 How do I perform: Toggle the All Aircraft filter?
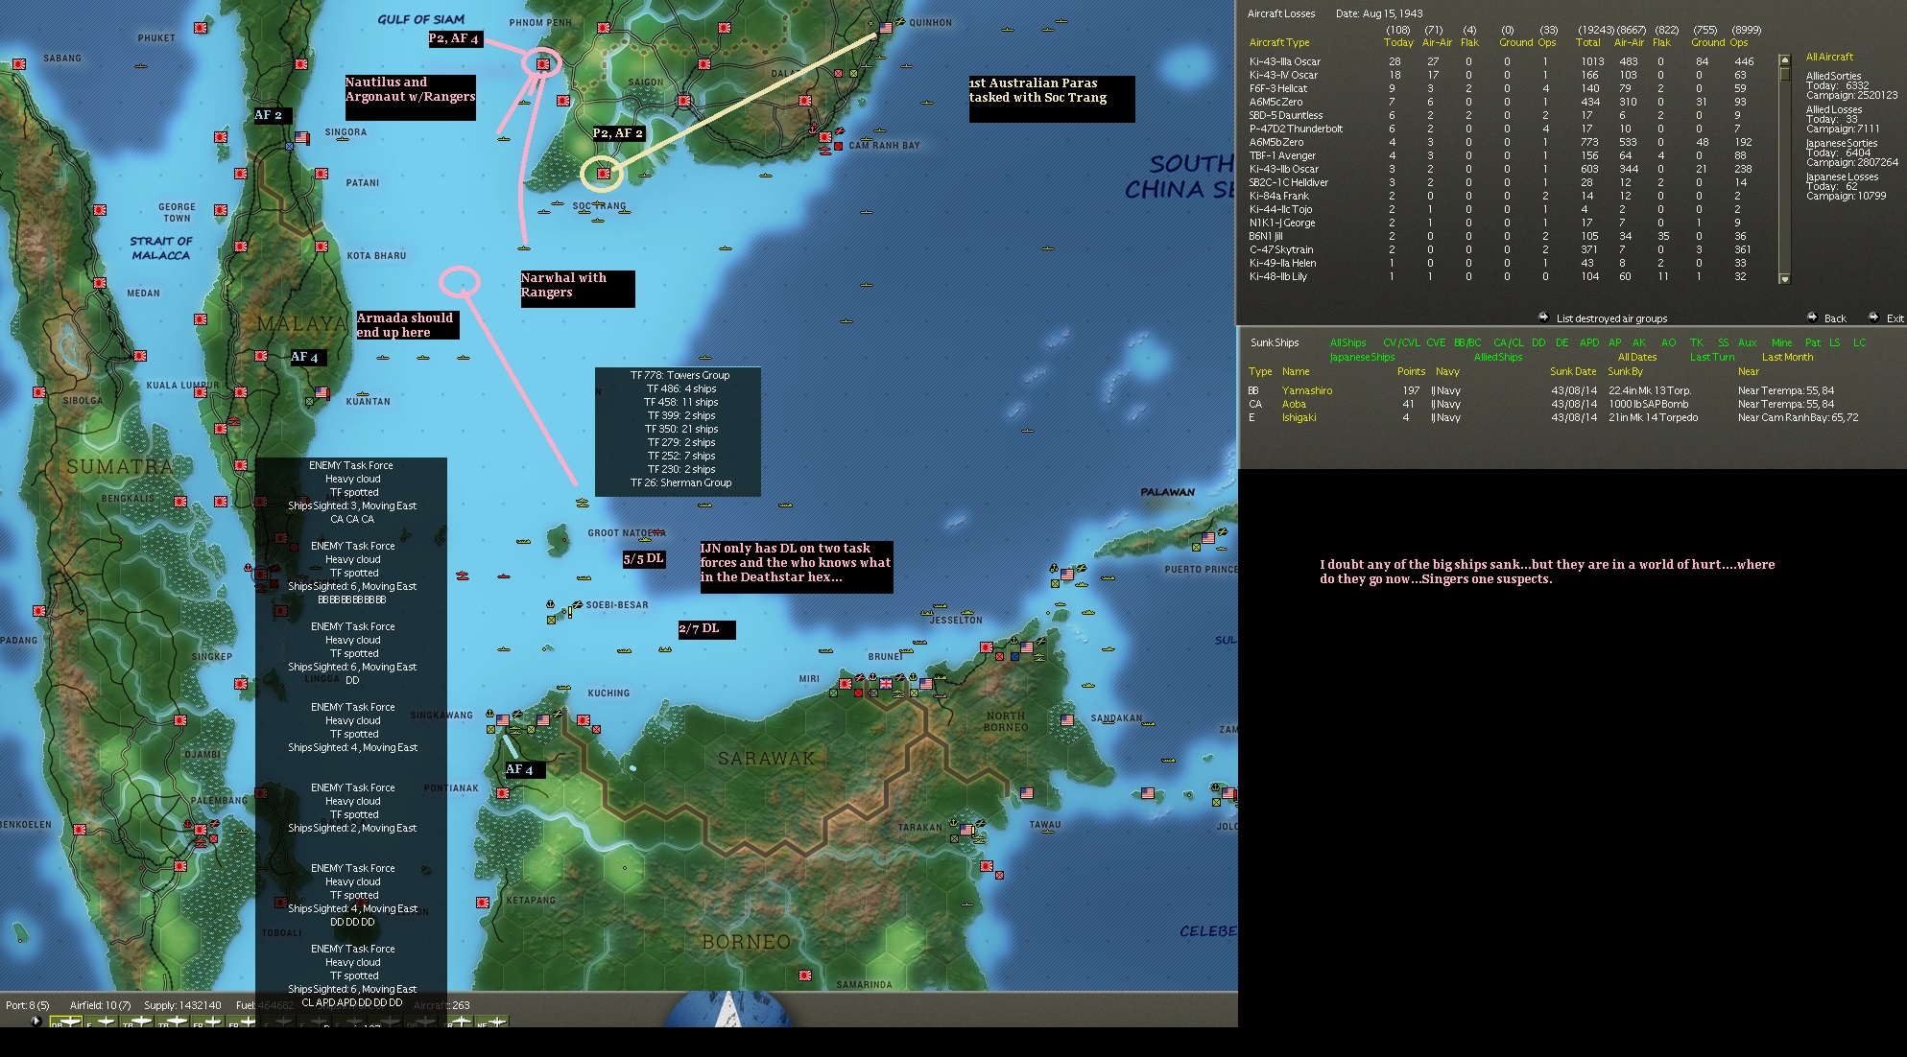[x=1829, y=57]
